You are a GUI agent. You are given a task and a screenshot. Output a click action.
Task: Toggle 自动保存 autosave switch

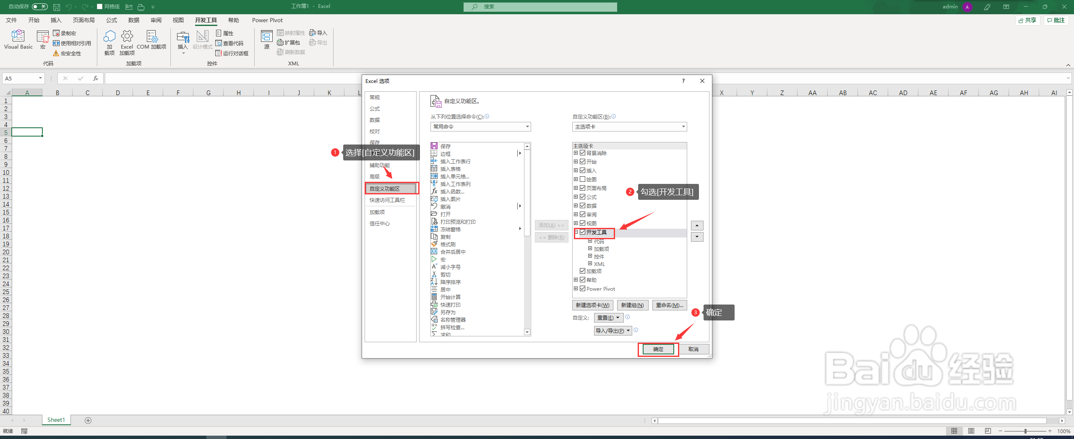40,7
